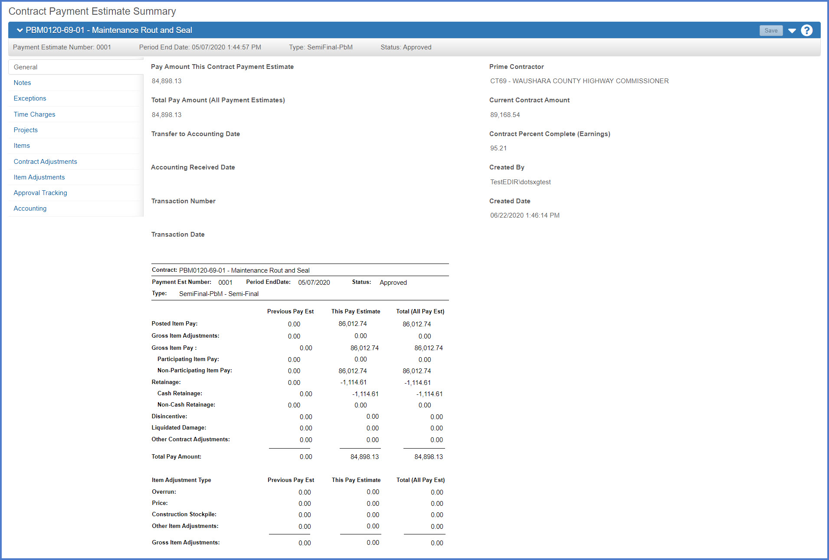The image size is (829, 560).
Task: Click the Created Date value 06/22/2020 1:46:14 PM
Action: coord(525,215)
